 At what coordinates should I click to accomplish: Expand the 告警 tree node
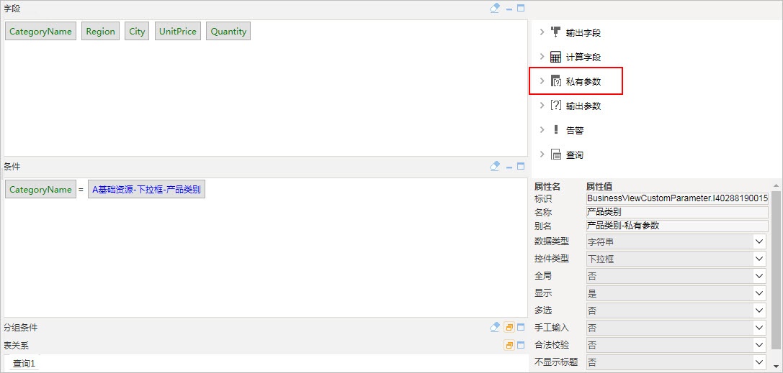click(x=542, y=130)
